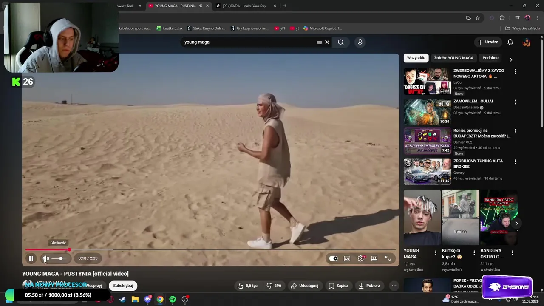Open Steam from the taskbar

(122, 299)
